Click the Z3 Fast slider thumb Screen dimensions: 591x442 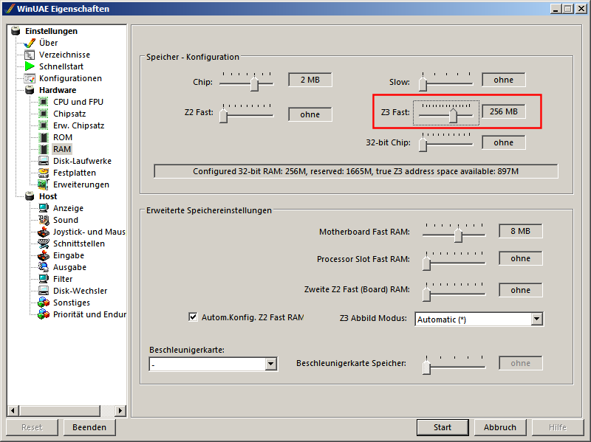pyautogui.click(x=453, y=115)
